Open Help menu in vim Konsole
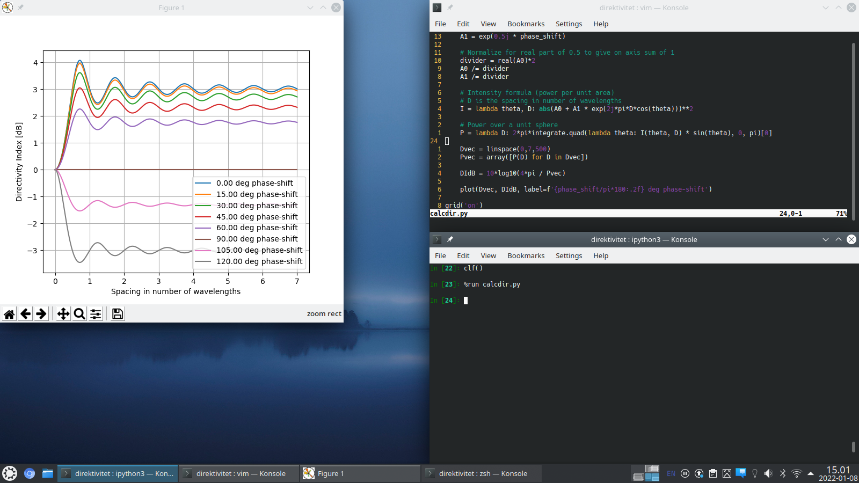The image size is (859, 483). (x=601, y=24)
